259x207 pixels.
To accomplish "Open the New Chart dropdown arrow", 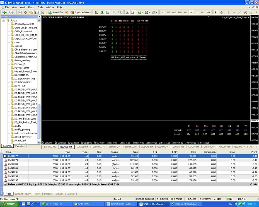I will (x=7, y=12).
